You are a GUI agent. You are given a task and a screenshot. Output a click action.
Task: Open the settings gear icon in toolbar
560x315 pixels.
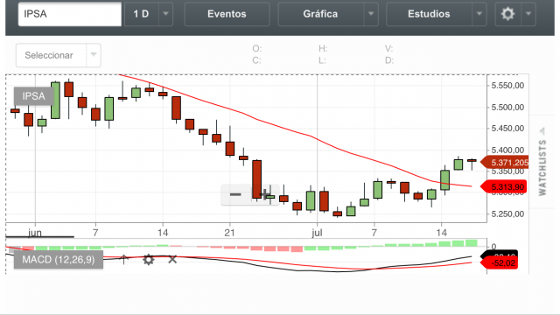[507, 14]
